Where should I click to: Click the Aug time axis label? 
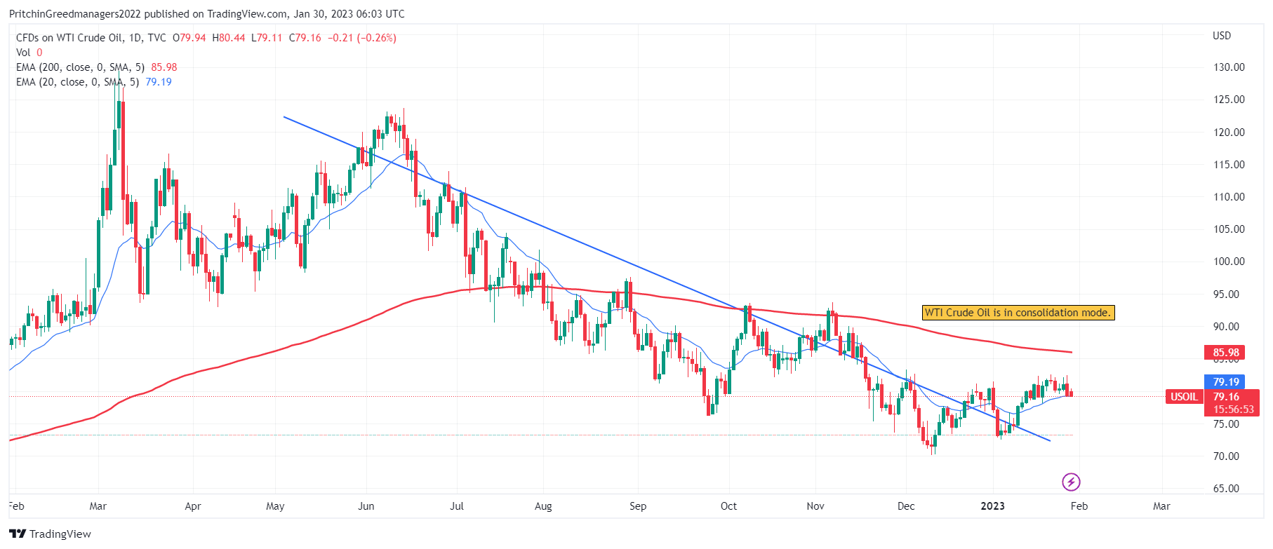click(x=543, y=506)
